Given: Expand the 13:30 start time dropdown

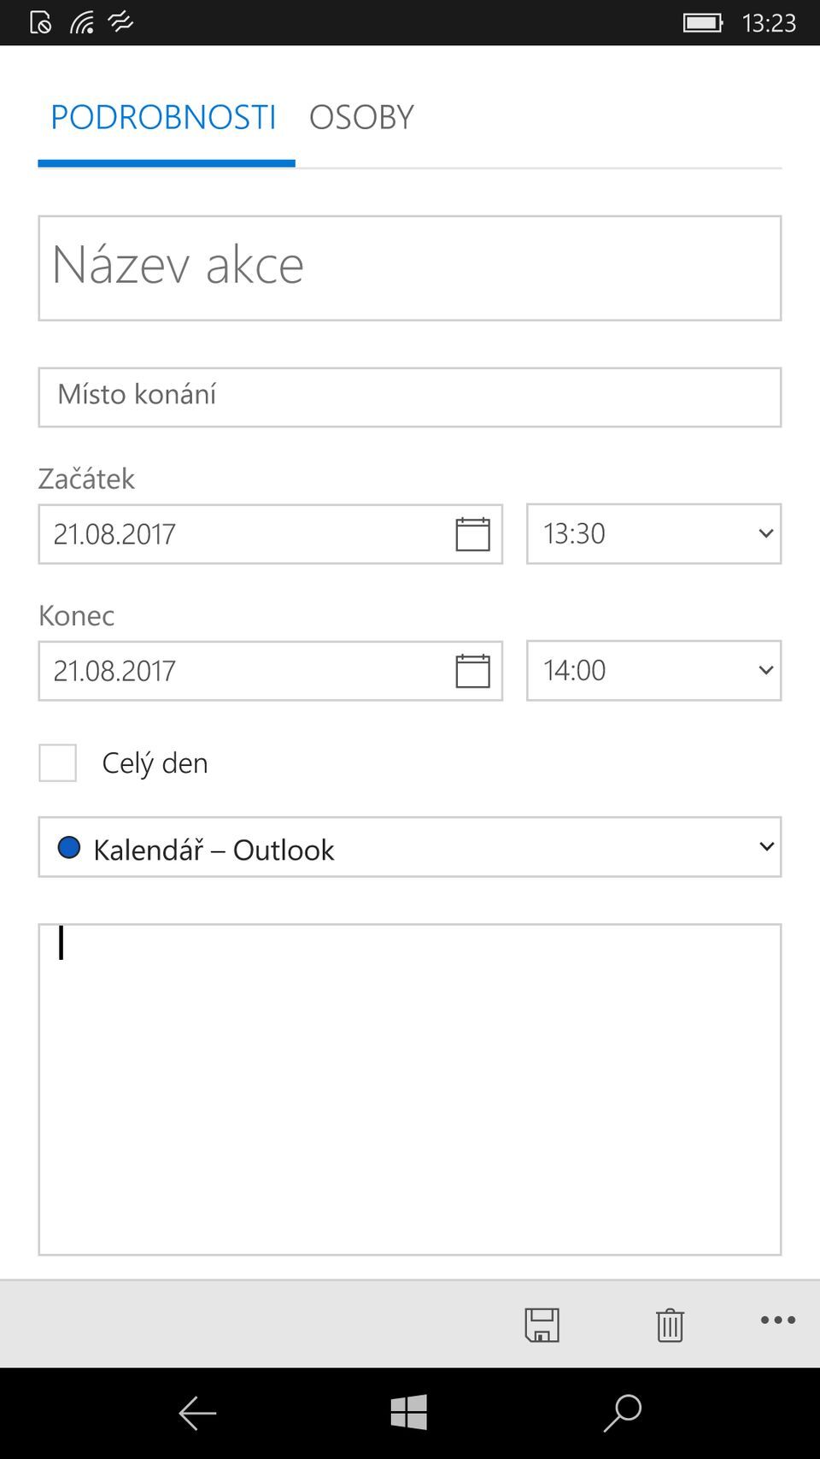Looking at the screenshot, I should (x=653, y=534).
